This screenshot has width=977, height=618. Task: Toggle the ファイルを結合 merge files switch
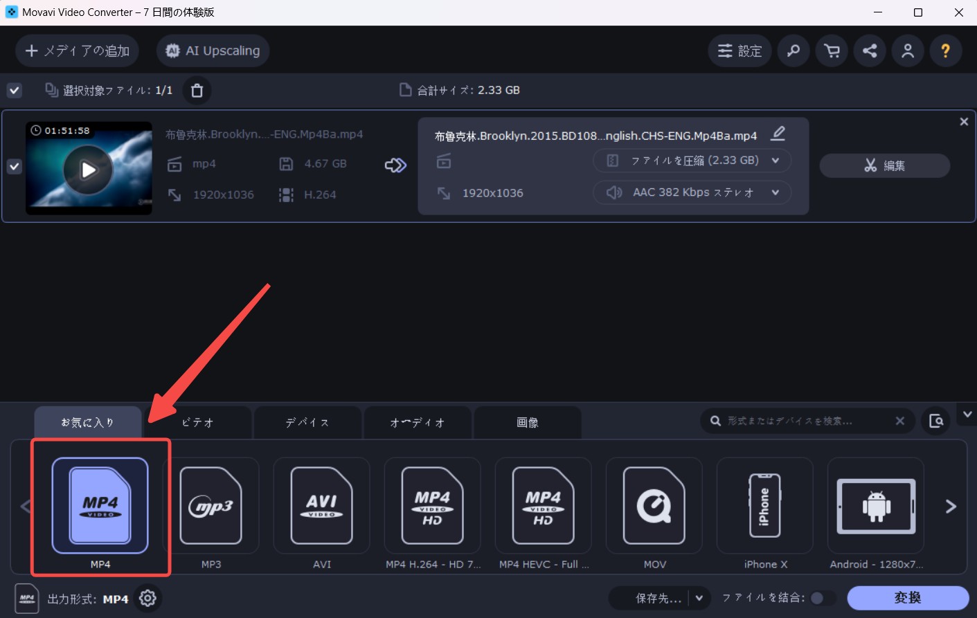click(823, 598)
